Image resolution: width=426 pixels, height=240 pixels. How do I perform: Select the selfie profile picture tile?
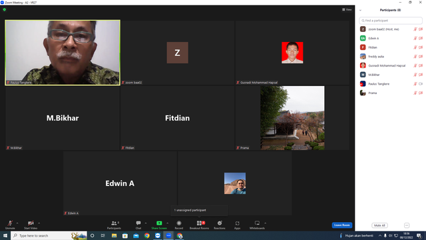click(235, 183)
